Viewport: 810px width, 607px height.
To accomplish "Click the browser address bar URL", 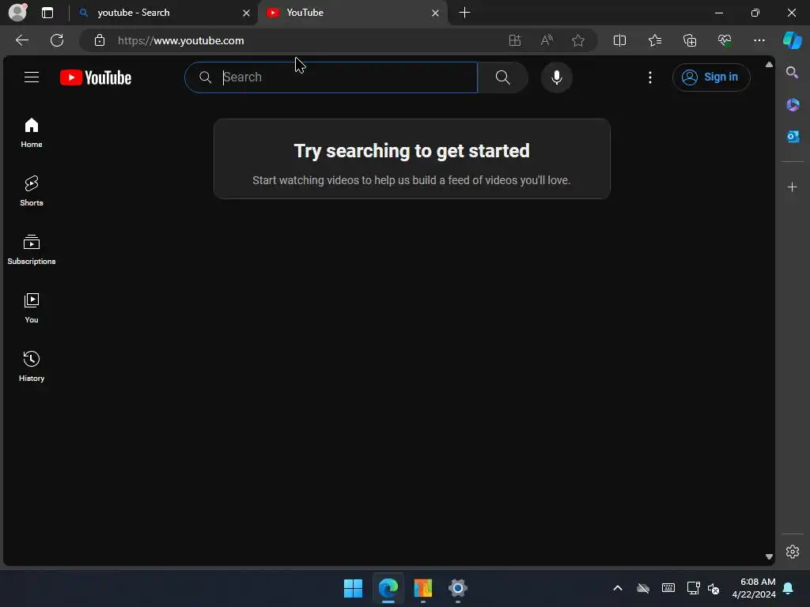I will click(x=181, y=41).
